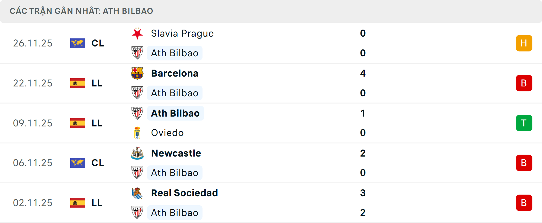Viewport: 542px width, 223px height.
Task: Expand the Real Sociedad match row
Action: pyautogui.click(x=271, y=203)
